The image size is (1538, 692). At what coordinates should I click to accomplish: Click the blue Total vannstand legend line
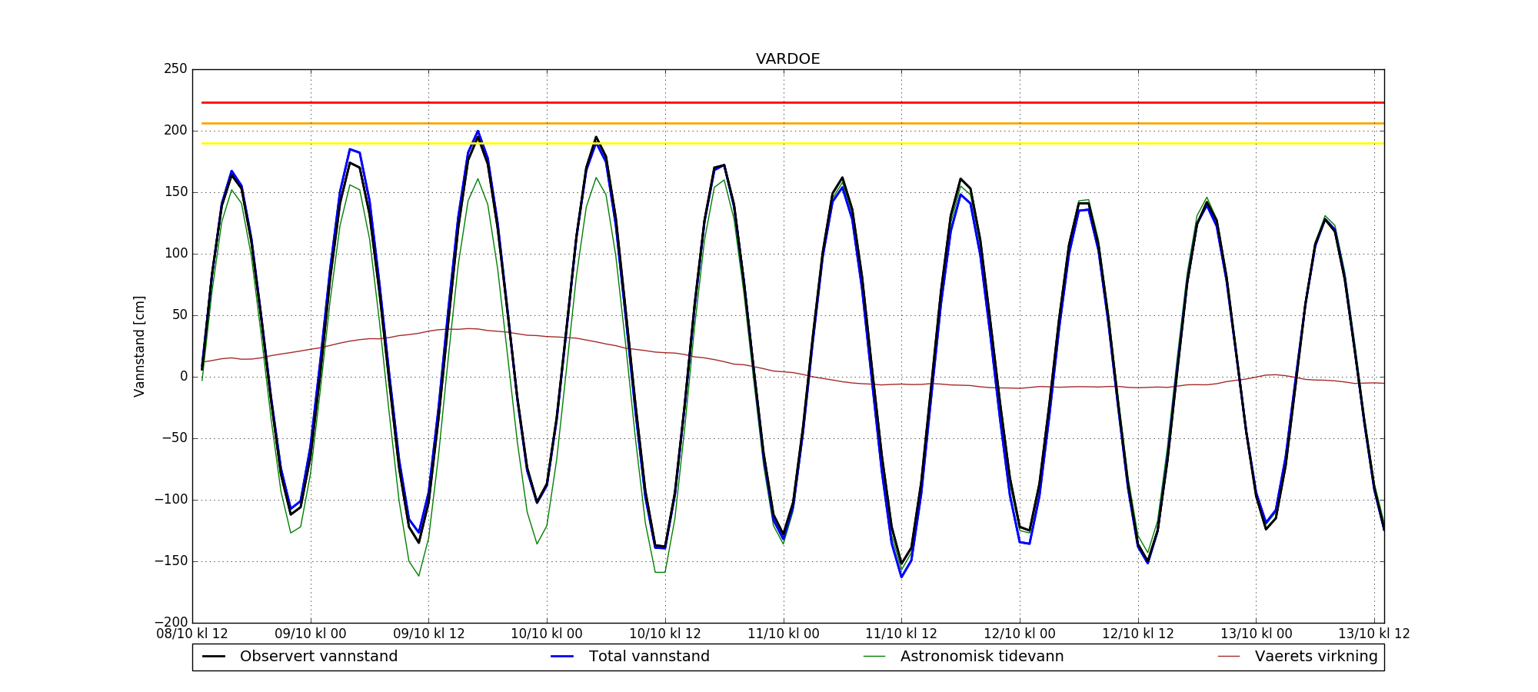click(562, 657)
